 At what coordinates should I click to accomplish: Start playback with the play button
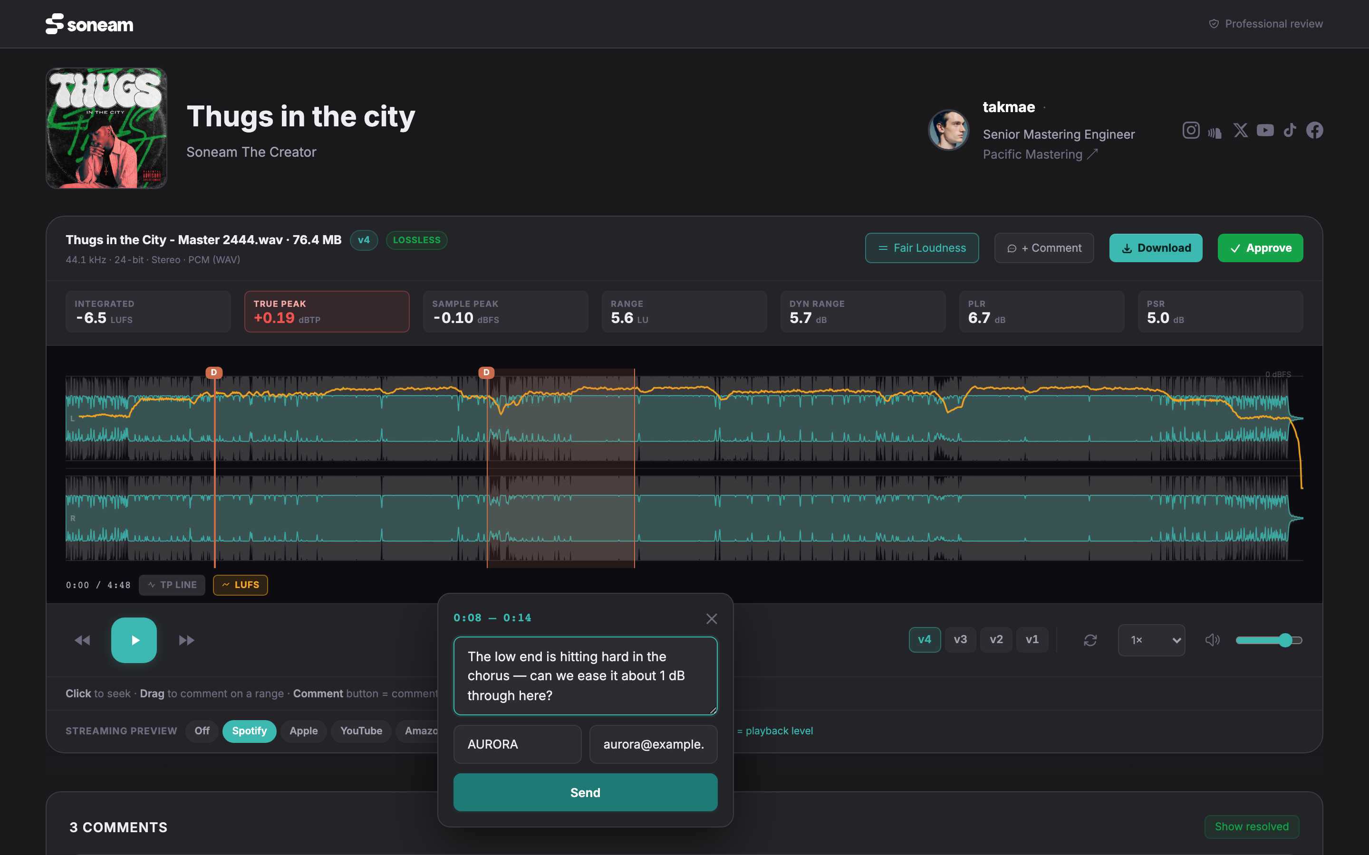pos(134,640)
